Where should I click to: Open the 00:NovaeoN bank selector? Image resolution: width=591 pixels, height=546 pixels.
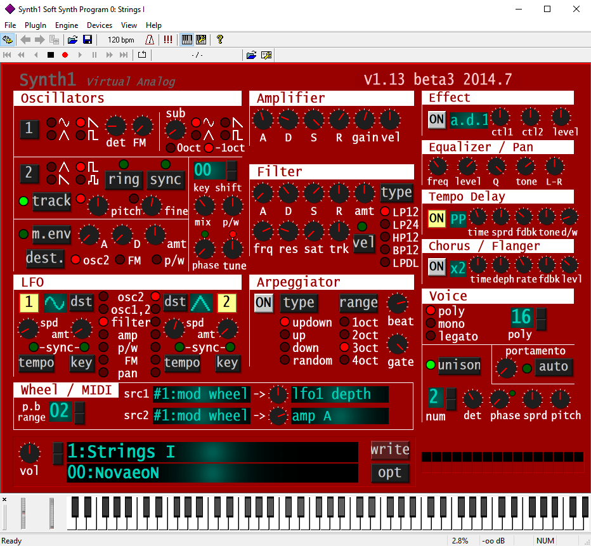[x=212, y=472]
